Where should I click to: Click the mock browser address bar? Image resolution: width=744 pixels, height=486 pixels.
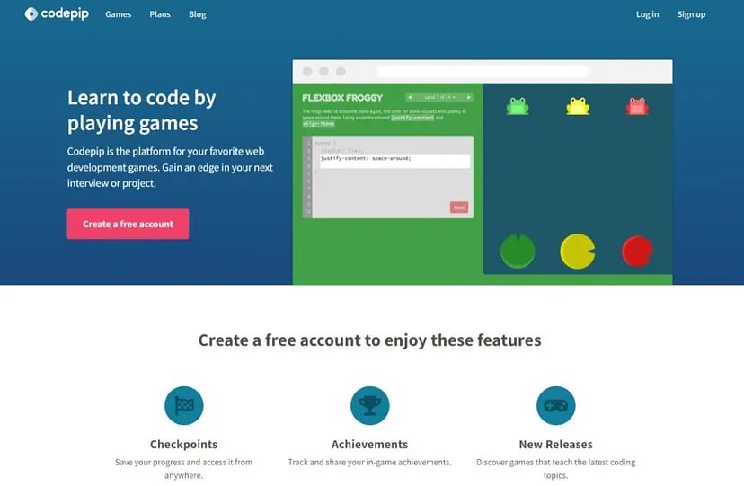coord(483,72)
